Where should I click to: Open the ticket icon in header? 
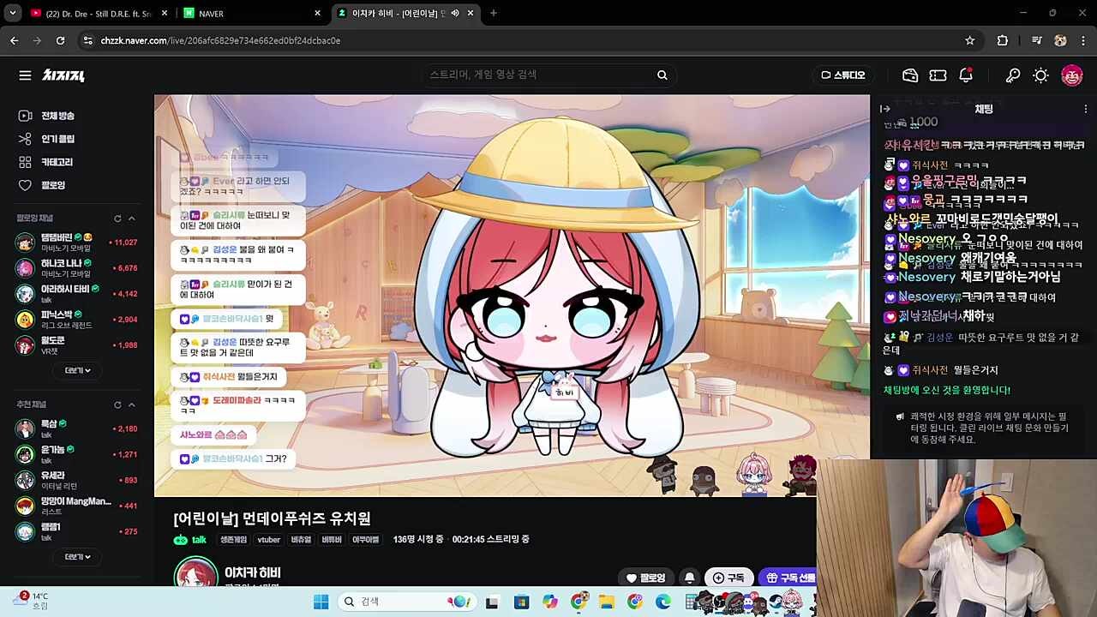(x=938, y=75)
